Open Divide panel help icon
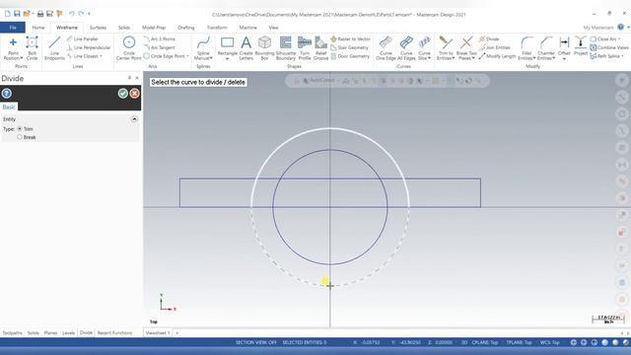 click(x=7, y=94)
